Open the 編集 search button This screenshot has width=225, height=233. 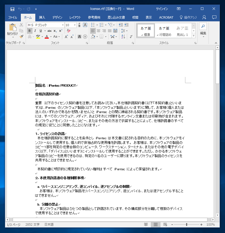pos(203,29)
